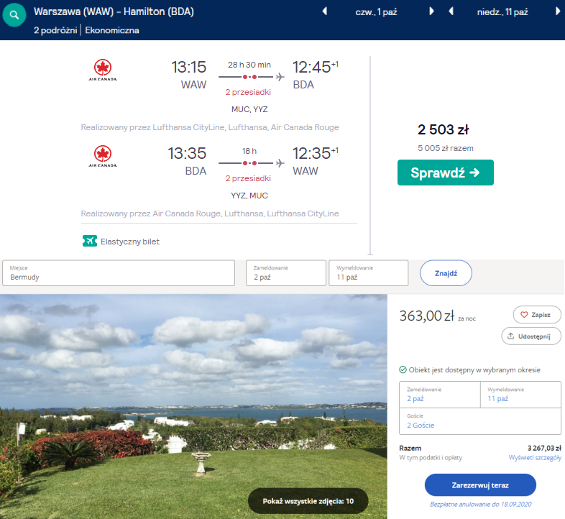565x519 pixels.
Task: Open the Wymeldowanie date field in search bar
Action: 368,272
